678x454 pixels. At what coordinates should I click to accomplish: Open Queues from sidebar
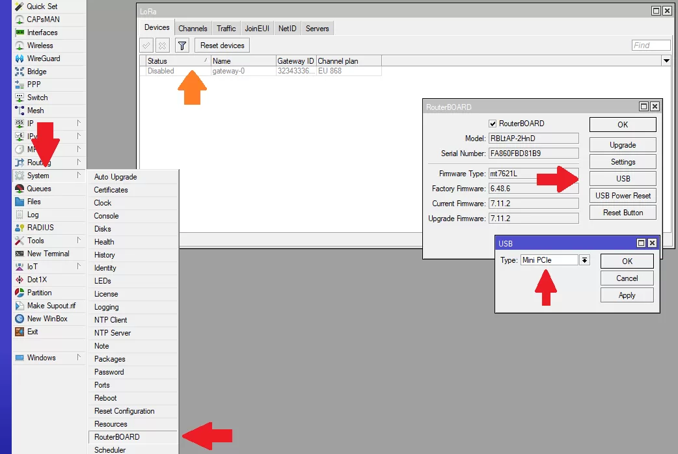[49, 189]
